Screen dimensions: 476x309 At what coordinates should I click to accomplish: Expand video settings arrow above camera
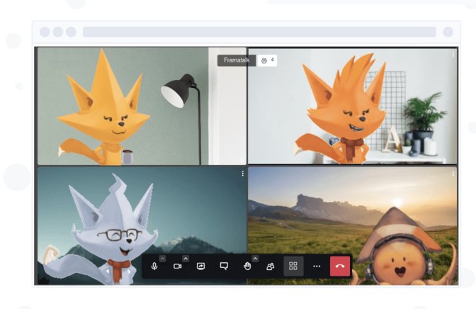[186, 259]
